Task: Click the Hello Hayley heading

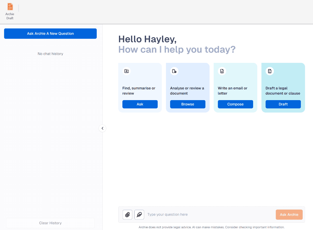Action: pos(148,39)
